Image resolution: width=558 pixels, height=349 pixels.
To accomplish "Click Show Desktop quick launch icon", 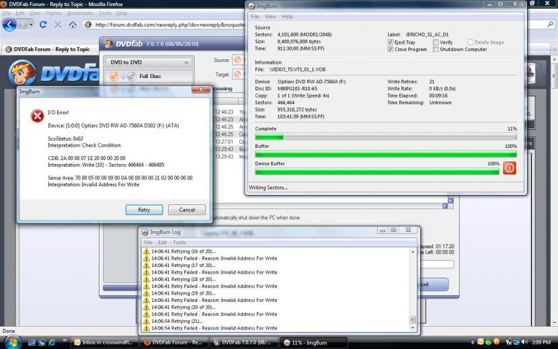I will tap(32, 342).
